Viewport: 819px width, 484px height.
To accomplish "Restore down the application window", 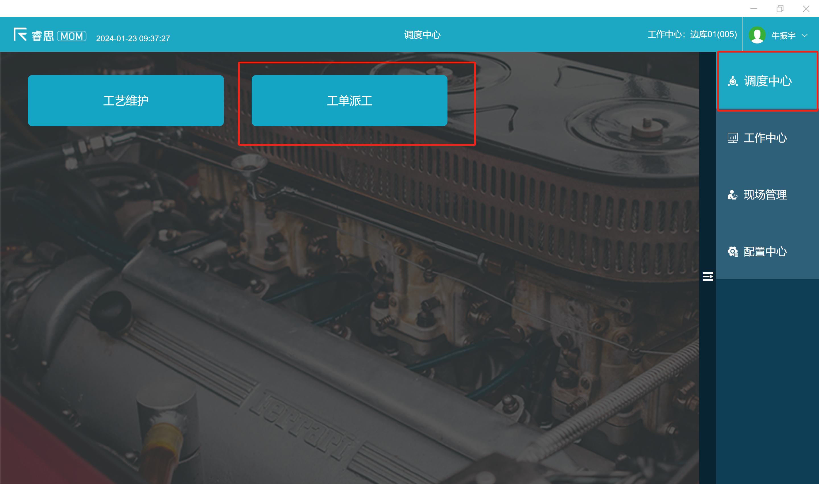I will pos(780,9).
